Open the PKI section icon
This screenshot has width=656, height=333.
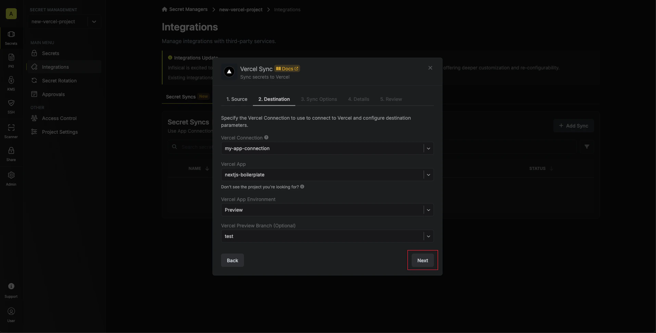(x=11, y=57)
